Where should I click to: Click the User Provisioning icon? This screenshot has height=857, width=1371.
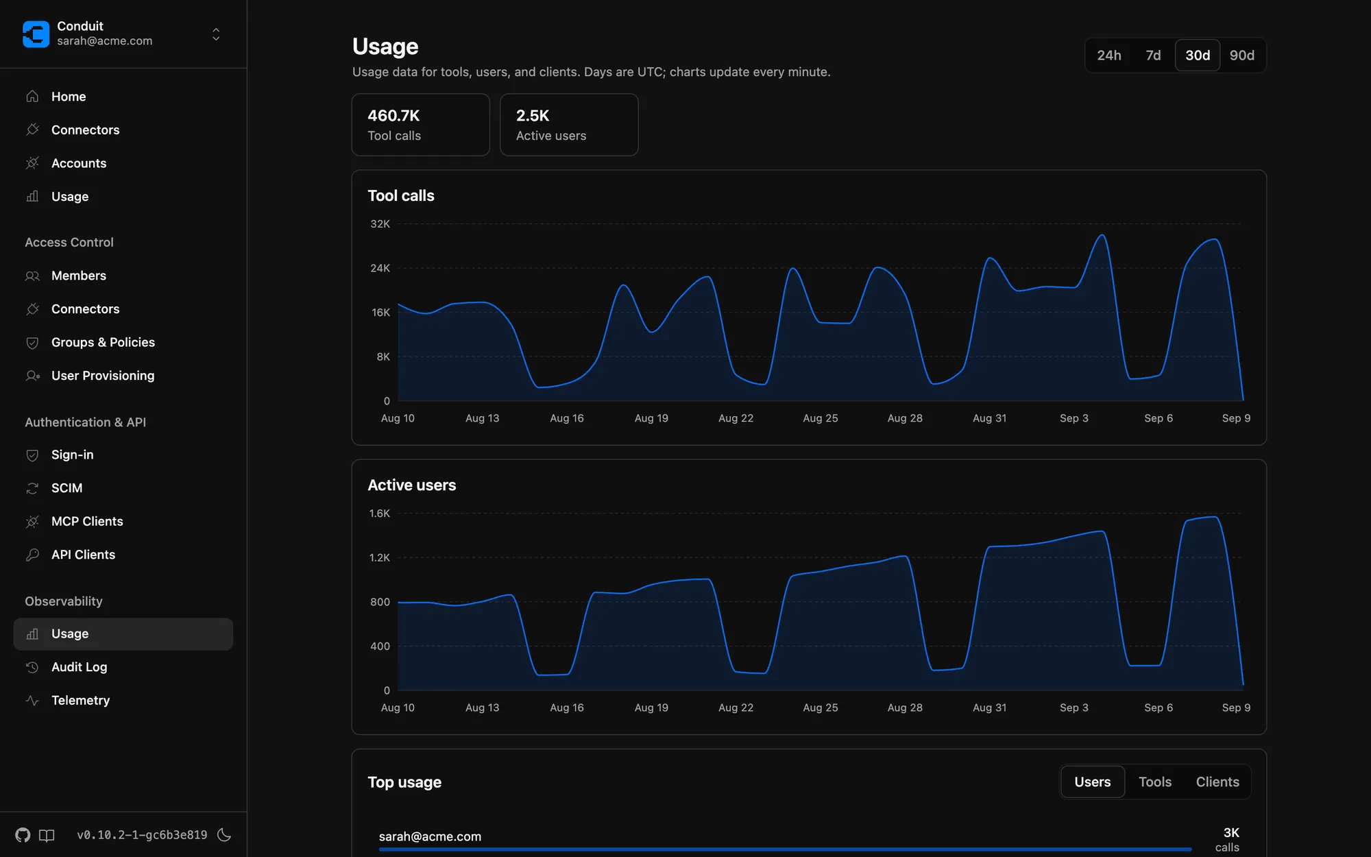pyautogui.click(x=32, y=376)
